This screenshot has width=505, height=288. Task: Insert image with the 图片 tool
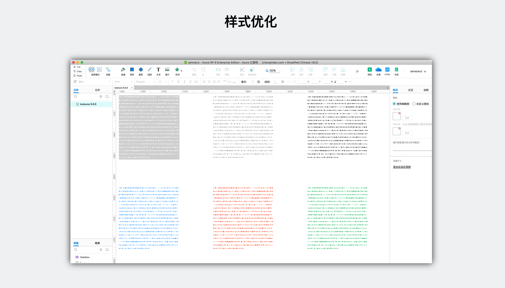167,70
